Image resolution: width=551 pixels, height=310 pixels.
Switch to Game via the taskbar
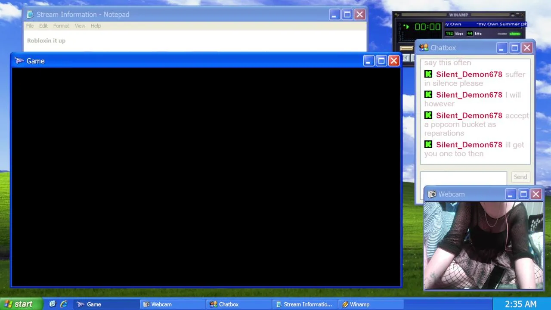tap(106, 304)
